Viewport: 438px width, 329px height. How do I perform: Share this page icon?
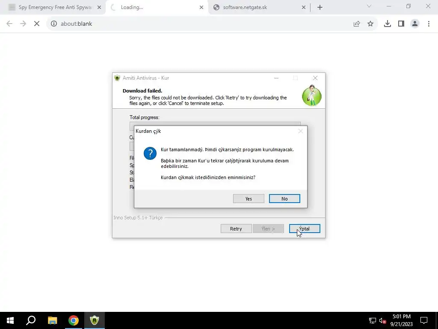pyautogui.click(x=357, y=24)
